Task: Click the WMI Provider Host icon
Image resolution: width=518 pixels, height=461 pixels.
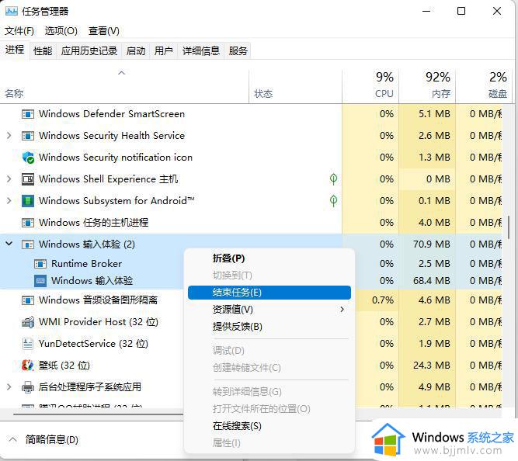Action: point(28,322)
